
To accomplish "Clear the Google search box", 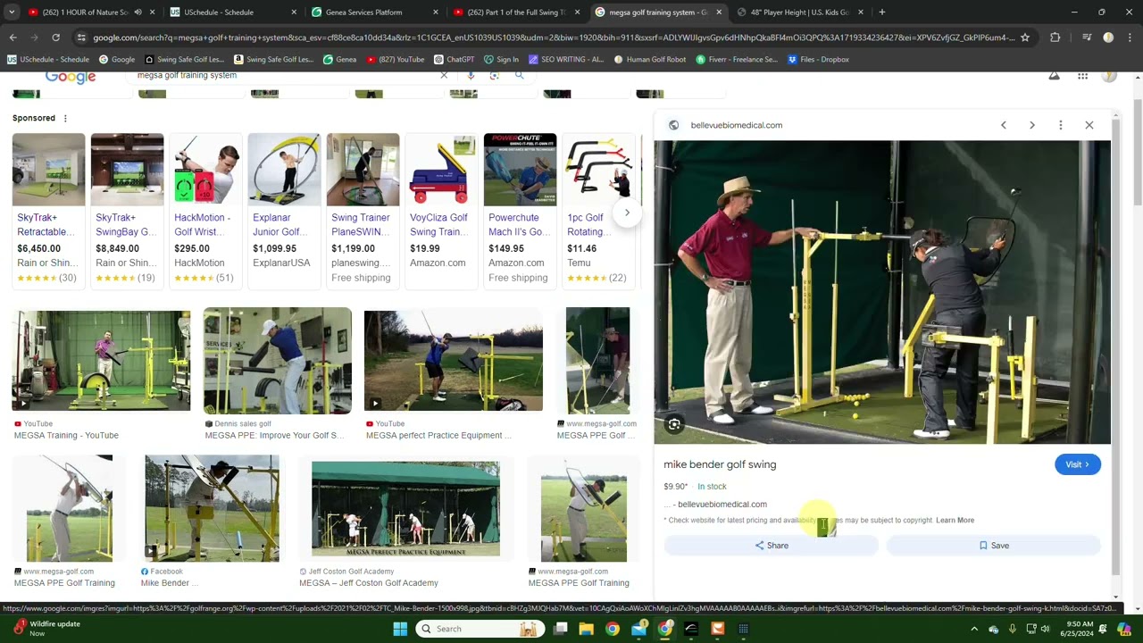I will click(x=444, y=75).
